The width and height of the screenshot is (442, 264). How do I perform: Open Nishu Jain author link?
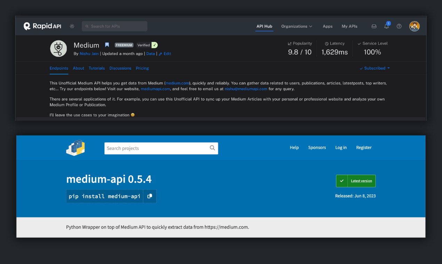pos(89,54)
